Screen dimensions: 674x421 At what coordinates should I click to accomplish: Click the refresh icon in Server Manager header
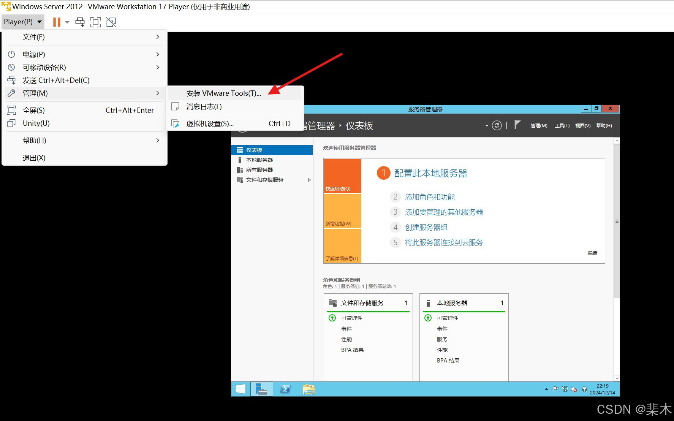pos(497,125)
